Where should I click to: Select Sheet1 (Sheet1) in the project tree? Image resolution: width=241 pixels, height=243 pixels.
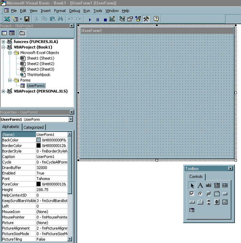[x=40, y=58]
